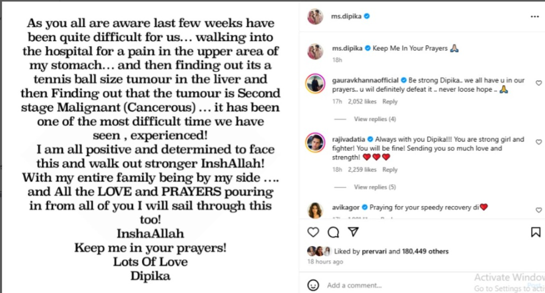Open gauravkhannaofficial's profile link
This screenshot has height=293, width=545.
coord(365,80)
